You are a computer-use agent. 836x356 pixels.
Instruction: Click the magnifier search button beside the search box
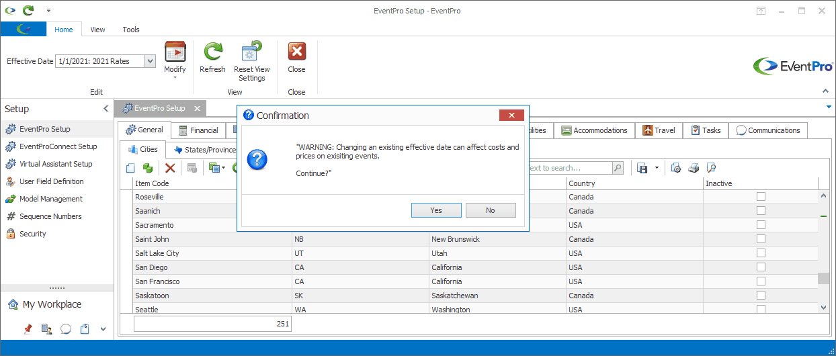(618, 168)
